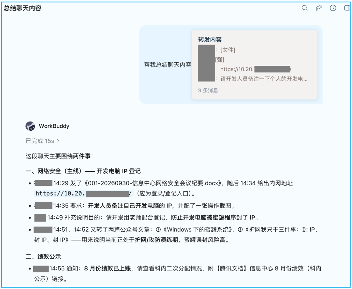Viewport: 352px width, 289px height.
Task: Click 请开发人员备注一下个人的开发电 preview line
Action: coord(264,79)
